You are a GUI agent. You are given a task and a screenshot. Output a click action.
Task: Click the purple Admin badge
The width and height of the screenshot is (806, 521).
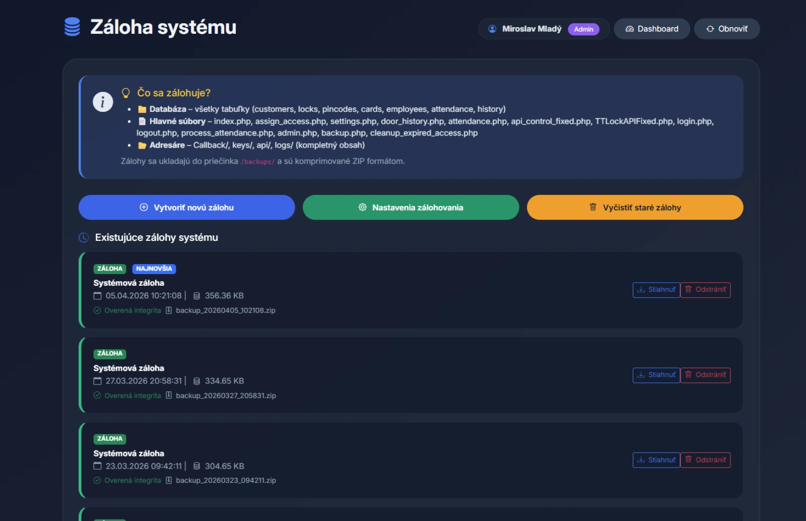coord(583,29)
